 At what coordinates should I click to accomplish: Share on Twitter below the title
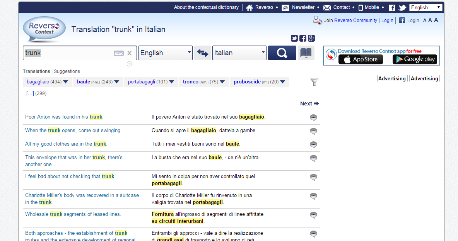(x=294, y=38)
